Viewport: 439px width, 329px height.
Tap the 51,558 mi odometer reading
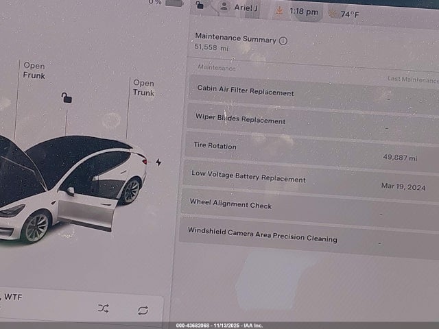212,47
